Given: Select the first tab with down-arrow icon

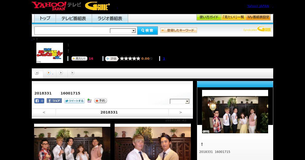Looking at the screenshot, I should point(37,73).
